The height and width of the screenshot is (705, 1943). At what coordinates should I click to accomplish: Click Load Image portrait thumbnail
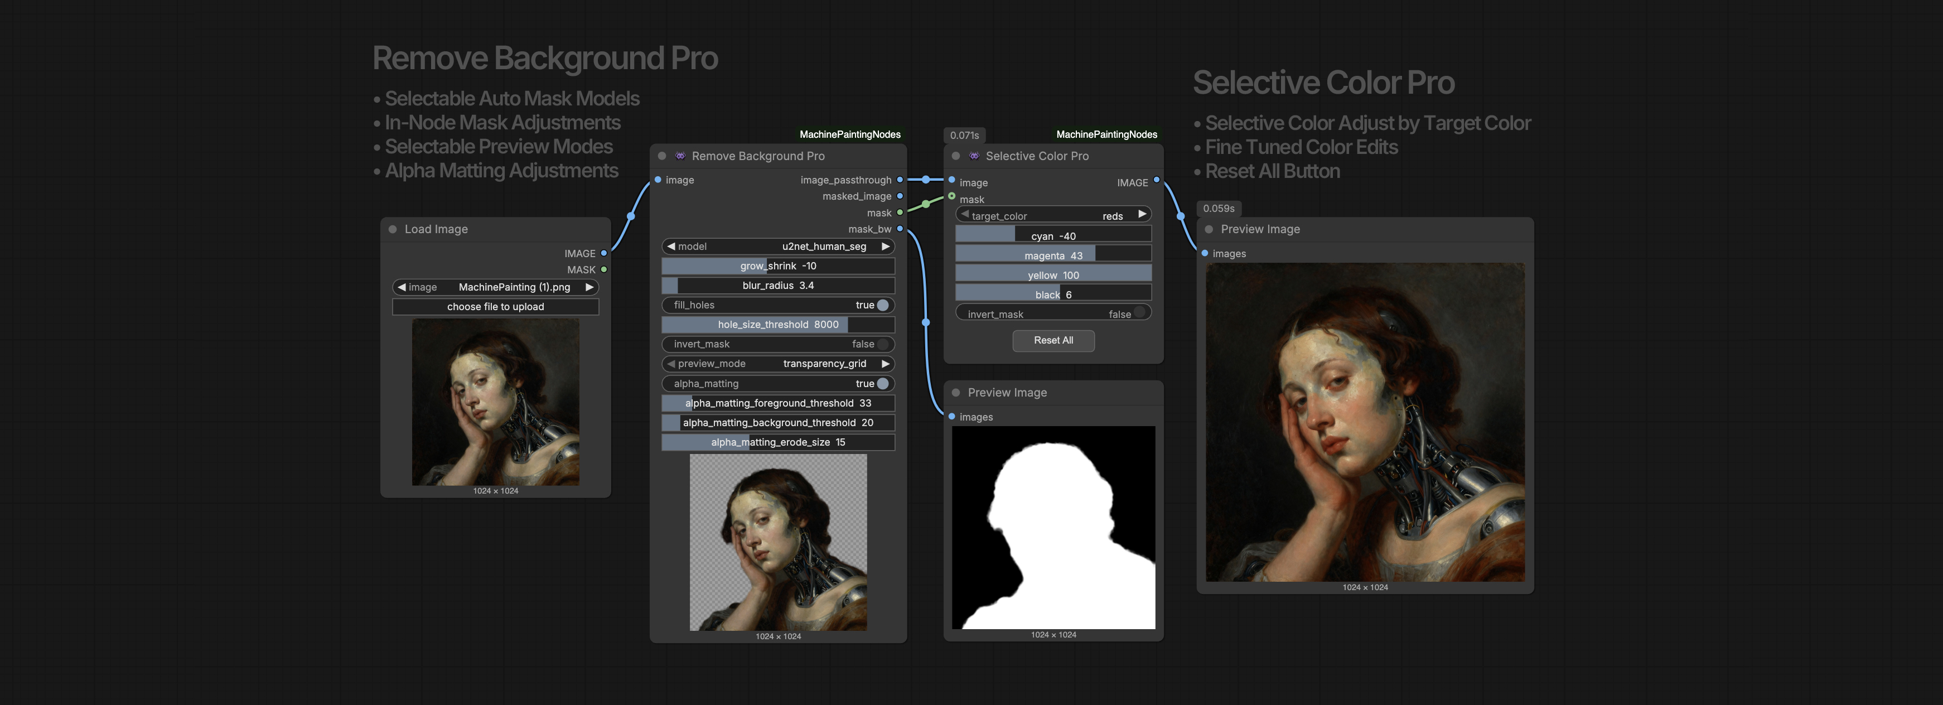coord(496,402)
